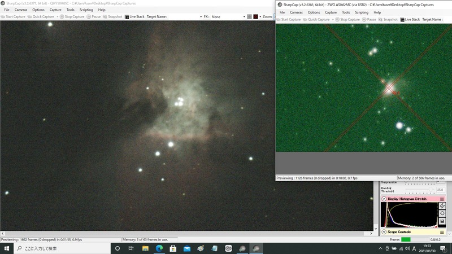Open Target Name dropdown arrow in QHY window
The width and height of the screenshot is (452, 254).
[201, 17]
